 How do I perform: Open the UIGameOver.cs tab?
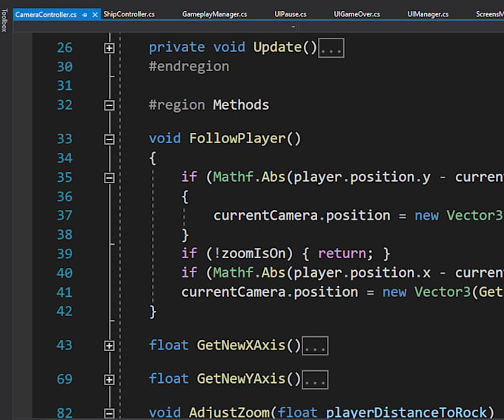click(x=357, y=14)
